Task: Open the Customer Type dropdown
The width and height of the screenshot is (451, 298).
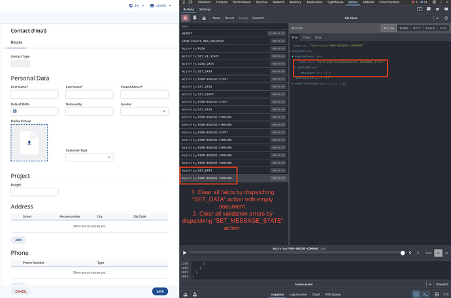Action: 90,157
